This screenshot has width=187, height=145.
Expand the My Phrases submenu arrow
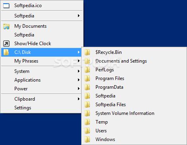point(79,61)
